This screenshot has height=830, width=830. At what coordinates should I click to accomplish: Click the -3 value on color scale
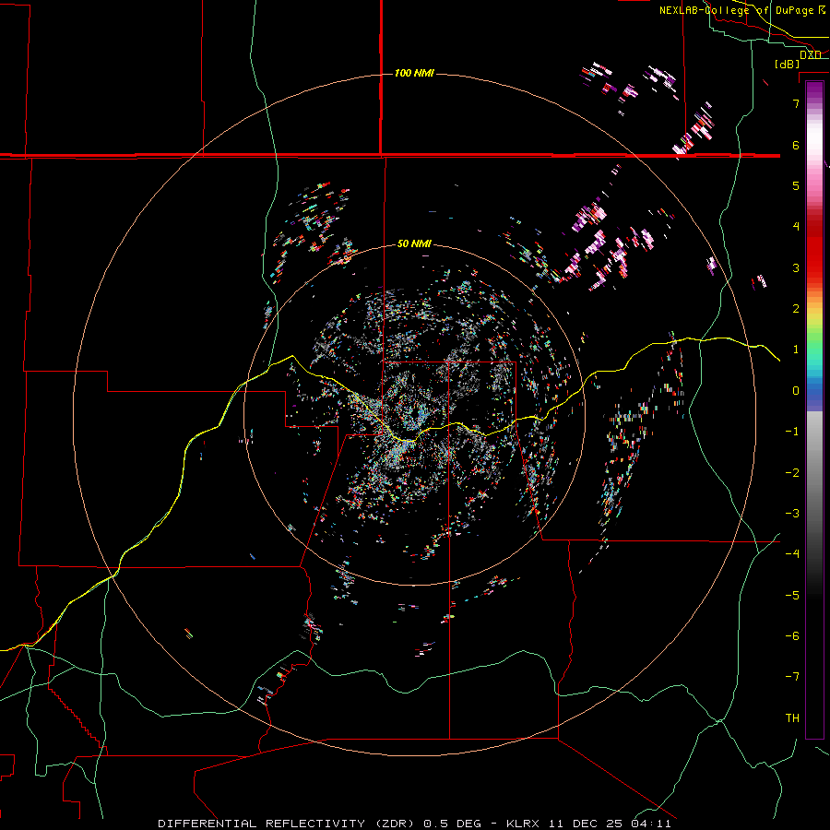click(x=792, y=514)
